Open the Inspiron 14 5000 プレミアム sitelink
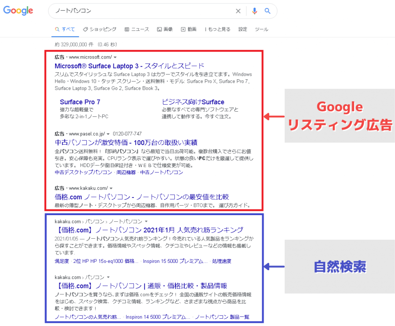The height and width of the screenshot is (326, 395). point(158,317)
